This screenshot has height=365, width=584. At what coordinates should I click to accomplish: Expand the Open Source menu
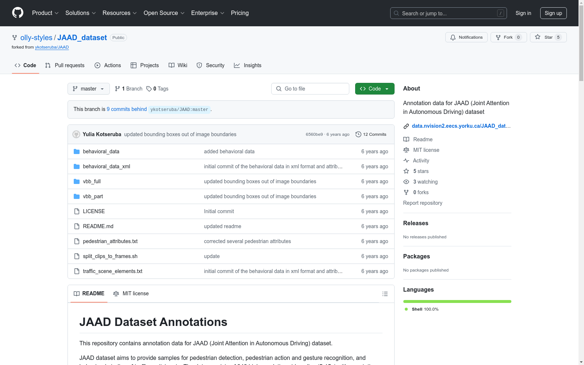(x=164, y=13)
